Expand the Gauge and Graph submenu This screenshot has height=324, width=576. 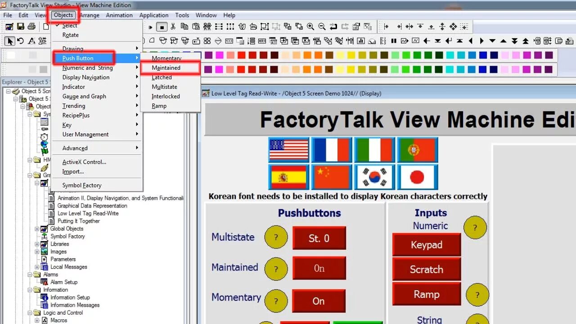(97, 96)
